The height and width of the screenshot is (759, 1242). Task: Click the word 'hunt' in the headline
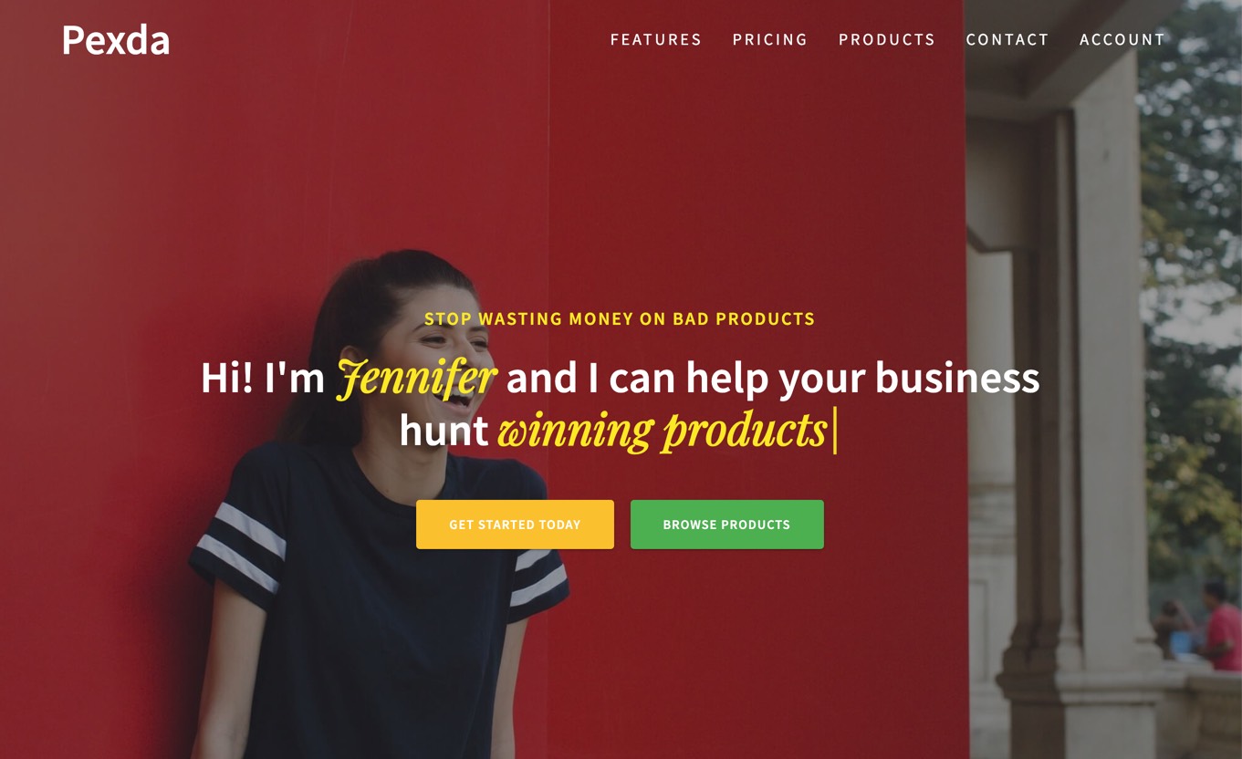pos(444,430)
